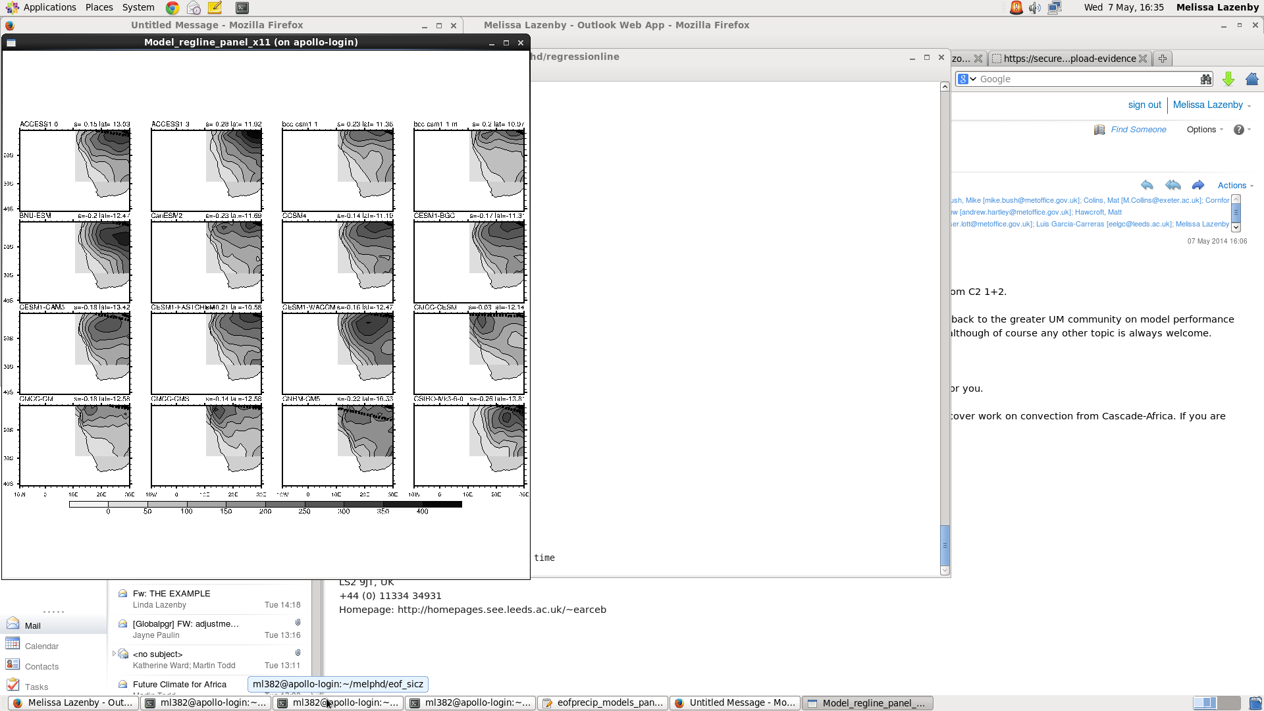Screen dimensions: 1264x711
Task: Click in the Google search field
Action: 1086,79
